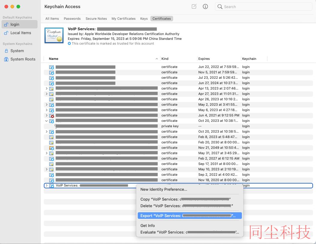Show the Secure Notes tab
The height and width of the screenshot is (244, 316).
(96, 19)
